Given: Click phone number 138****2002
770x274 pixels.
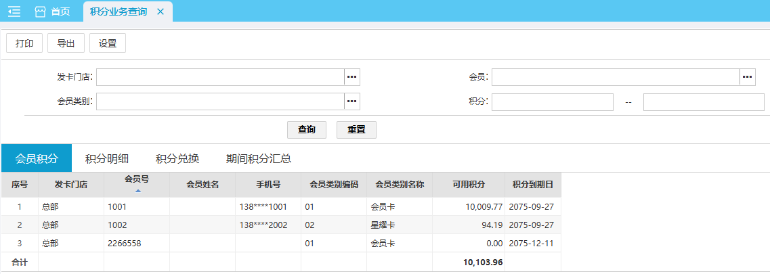Looking at the screenshot, I should click(x=263, y=225).
